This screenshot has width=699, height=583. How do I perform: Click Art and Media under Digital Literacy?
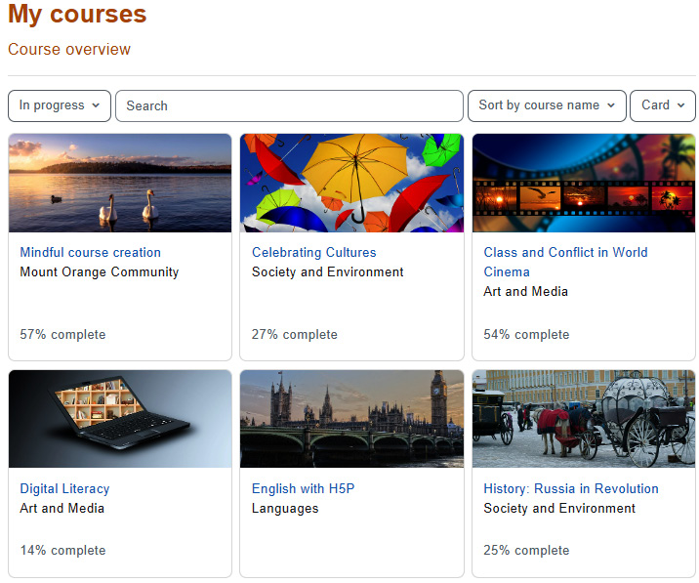pos(62,509)
